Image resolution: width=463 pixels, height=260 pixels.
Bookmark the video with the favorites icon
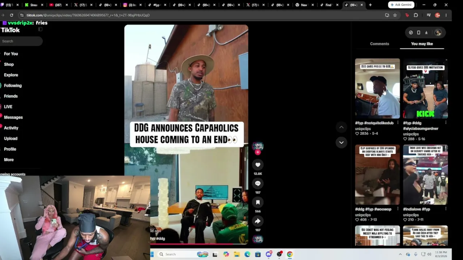point(258,202)
